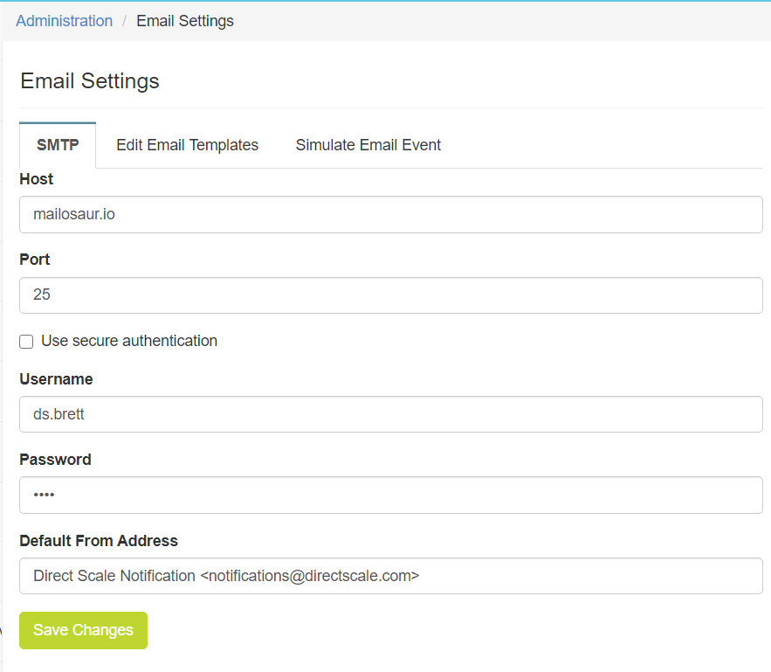Image resolution: width=771 pixels, height=672 pixels.
Task: Select the SMTP tab
Action: (x=58, y=145)
